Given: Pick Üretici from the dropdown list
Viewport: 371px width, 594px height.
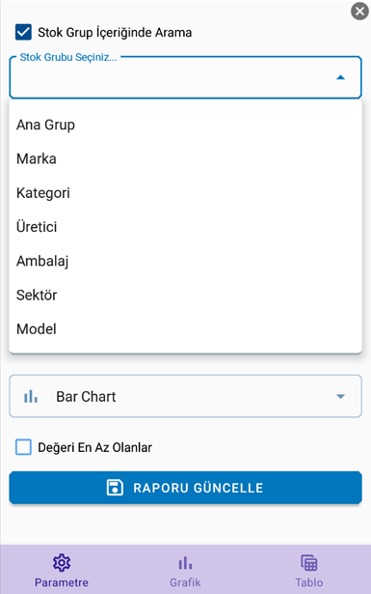Looking at the screenshot, I should pyautogui.click(x=185, y=227).
